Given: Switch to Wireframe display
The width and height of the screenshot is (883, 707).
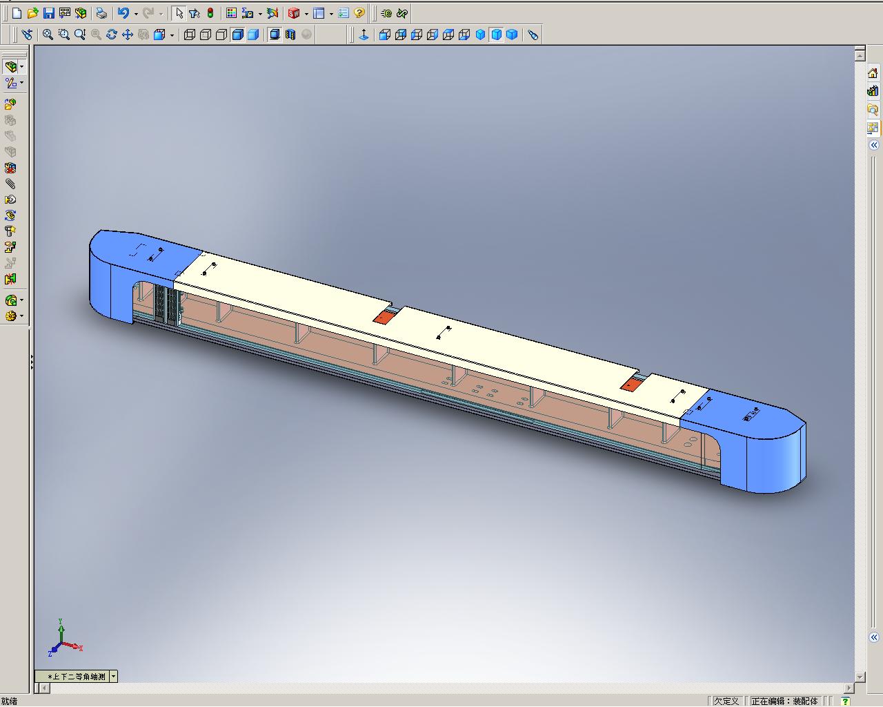Looking at the screenshot, I should 190,35.
